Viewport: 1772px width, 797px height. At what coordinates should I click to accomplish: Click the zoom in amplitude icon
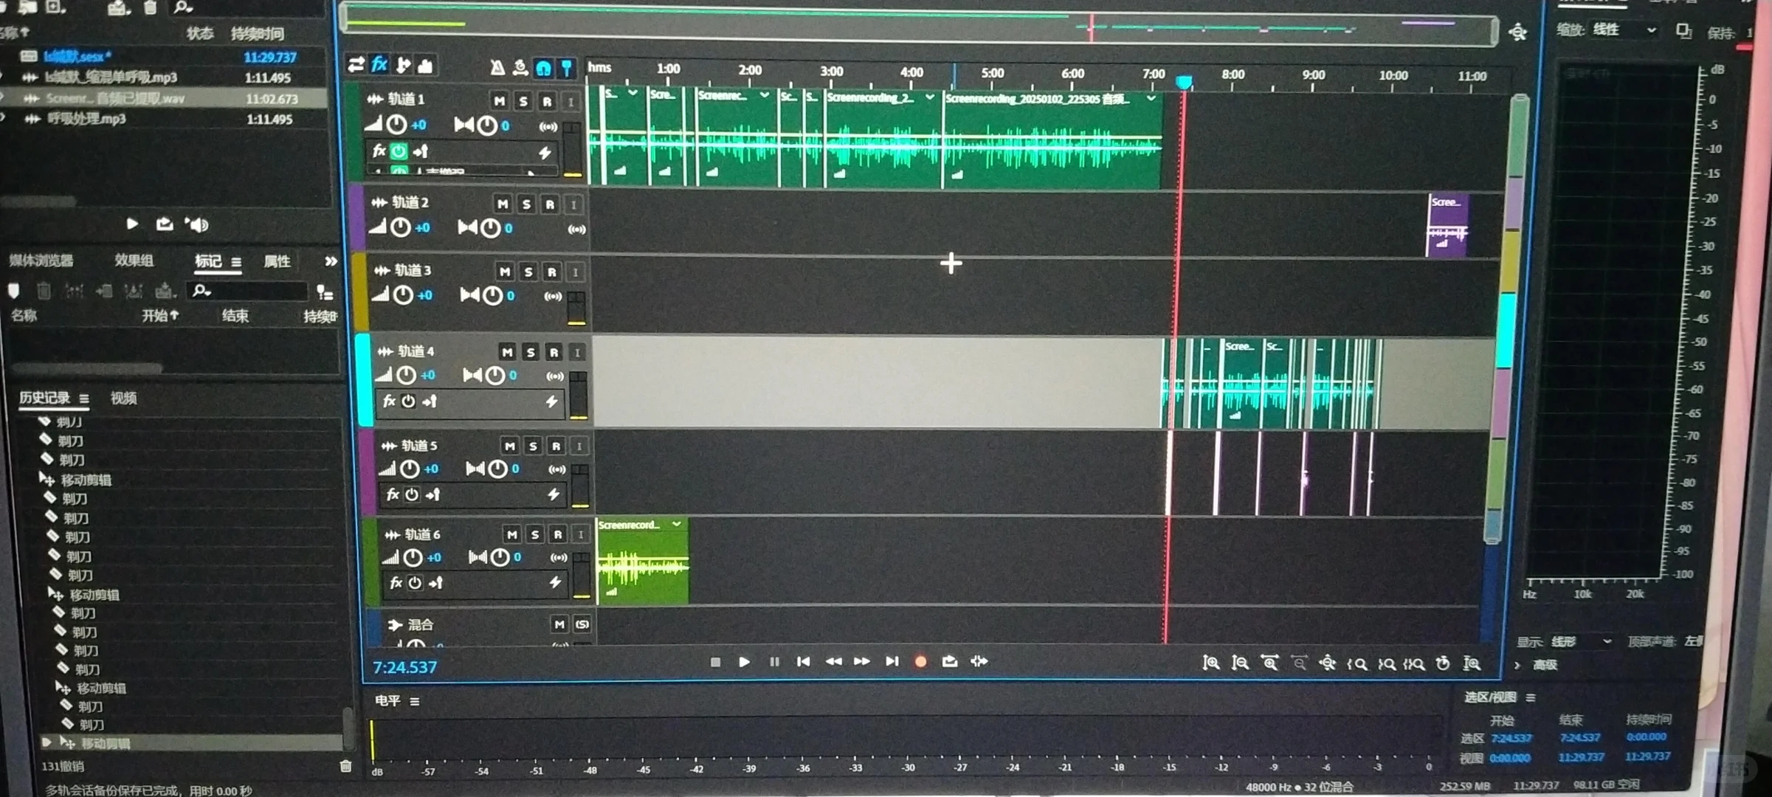pos(1211,663)
